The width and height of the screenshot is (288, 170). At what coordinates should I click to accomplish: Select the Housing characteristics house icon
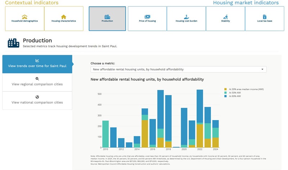coord(64,17)
